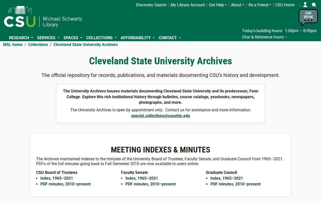The height and width of the screenshot is (201, 321).
Task: Open Board of Trustees PDF minutes
Action: (x=65, y=184)
